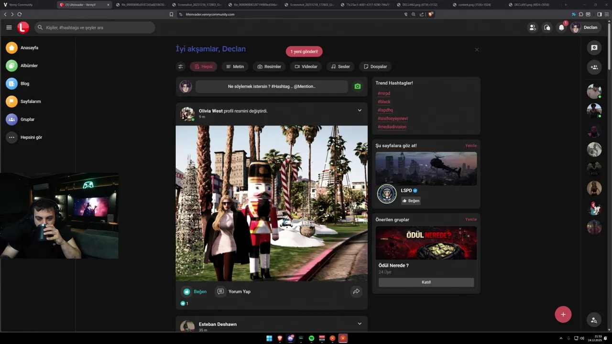The width and height of the screenshot is (612, 344).
Task: Show hidden system tray icons
Action: (x=561, y=338)
